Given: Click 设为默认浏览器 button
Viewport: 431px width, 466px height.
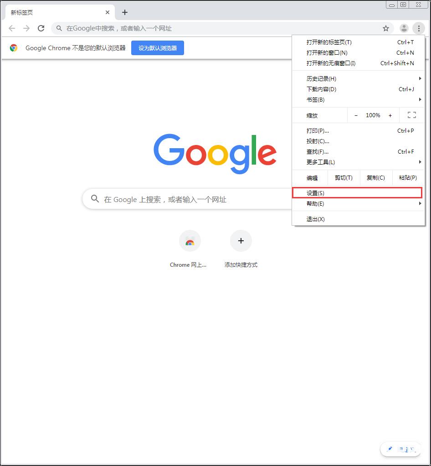Looking at the screenshot, I should click(x=158, y=48).
